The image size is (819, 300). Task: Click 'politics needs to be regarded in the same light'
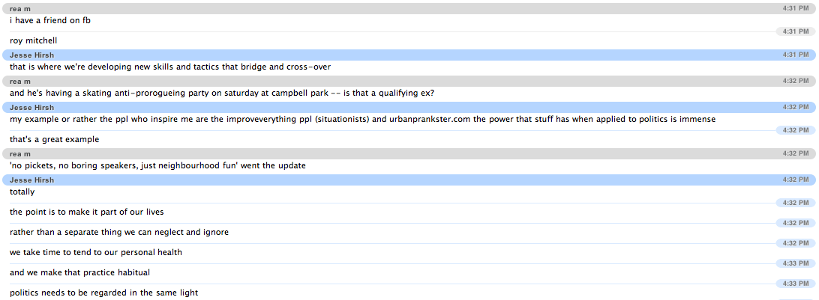pyautogui.click(x=104, y=293)
